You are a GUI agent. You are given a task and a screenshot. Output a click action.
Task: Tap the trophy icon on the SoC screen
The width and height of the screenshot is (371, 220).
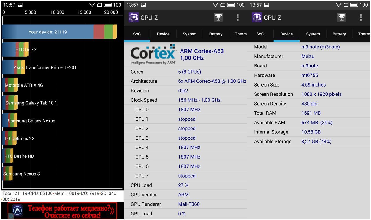pos(218,18)
